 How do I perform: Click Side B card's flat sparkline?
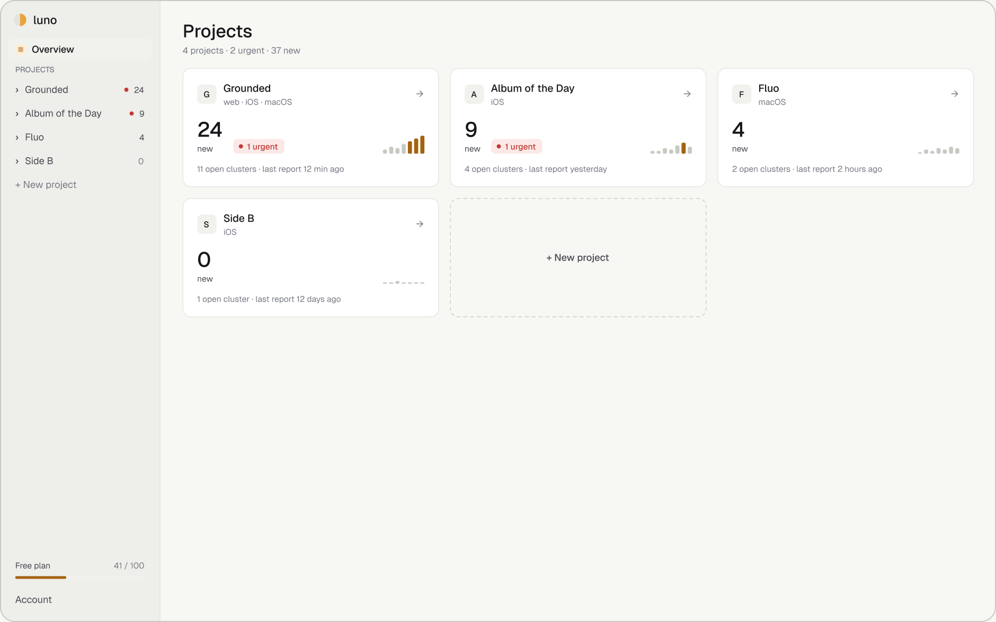point(404,282)
